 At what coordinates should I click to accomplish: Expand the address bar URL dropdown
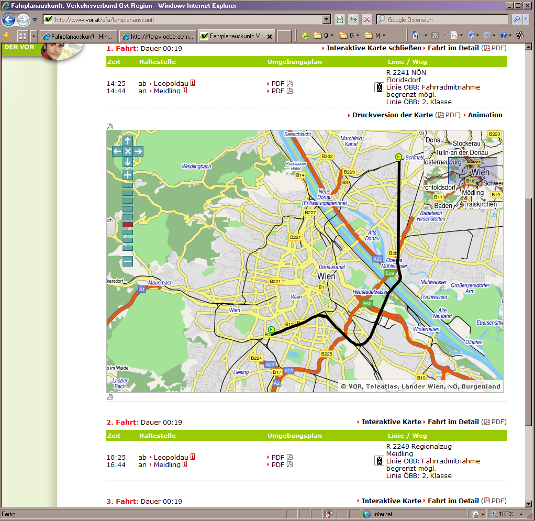[x=327, y=20]
